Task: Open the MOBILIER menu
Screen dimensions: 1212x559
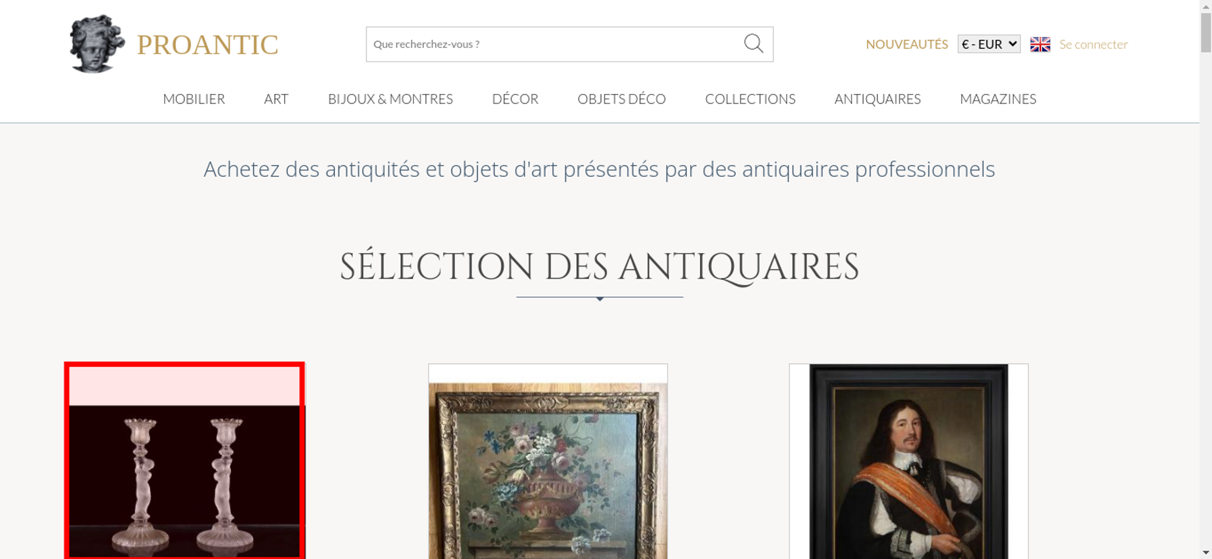Action: coord(194,99)
